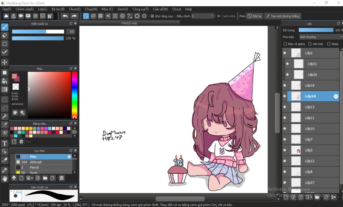Select the Brush tool in left toolbar
This screenshot has width=343, height=207.
(5, 27)
